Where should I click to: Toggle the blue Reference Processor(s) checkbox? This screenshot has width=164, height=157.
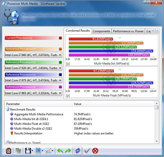60,75
